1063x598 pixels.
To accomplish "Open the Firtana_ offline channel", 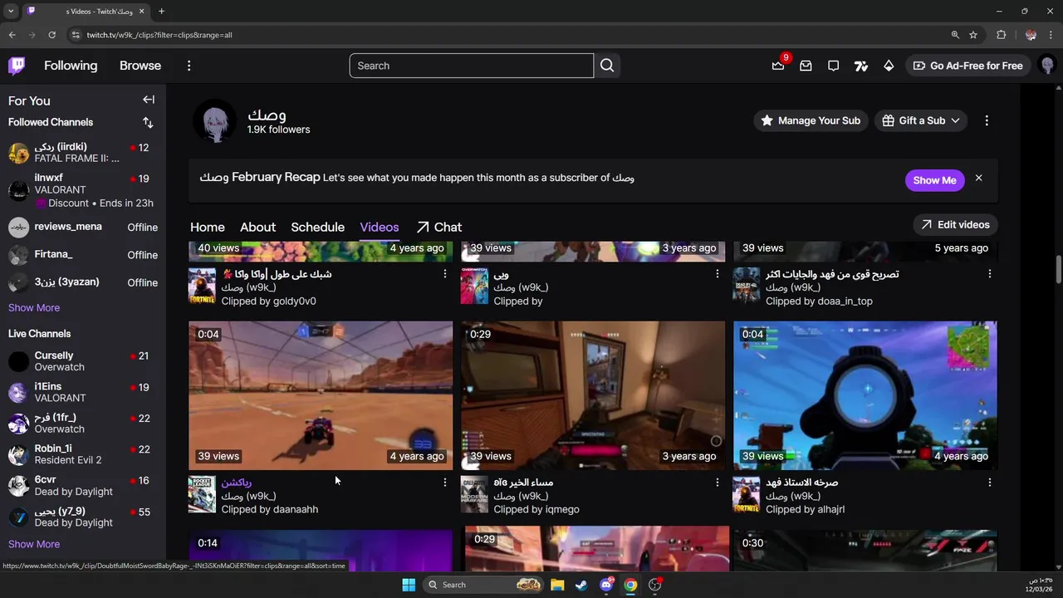I will tap(83, 255).
